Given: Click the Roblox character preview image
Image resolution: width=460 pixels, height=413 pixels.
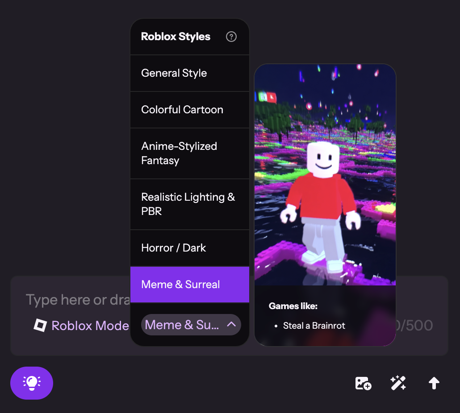Looking at the screenshot, I should [x=325, y=175].
